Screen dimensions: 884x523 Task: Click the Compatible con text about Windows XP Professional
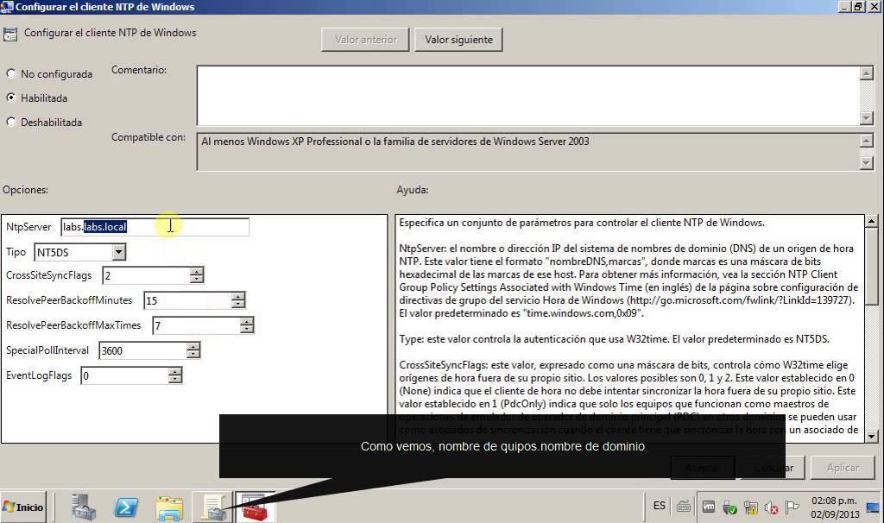(x=395, y=142)
